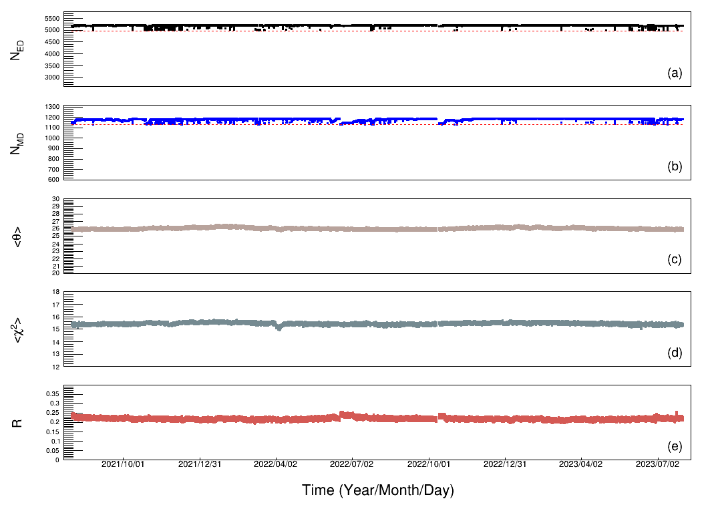Click tick value 13 on chi-square axis
This screenshot has height=509, width=712.
pyautogui.click(x=56, y=354)
